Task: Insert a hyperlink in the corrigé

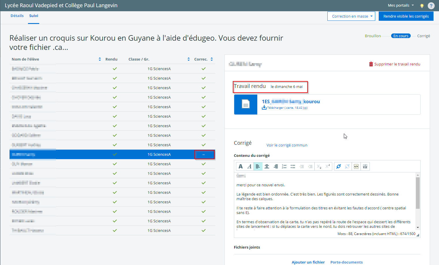Action: click(339, 166)
